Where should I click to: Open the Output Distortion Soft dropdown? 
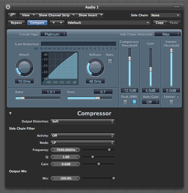pyautogui.click(x=82, y=121)
